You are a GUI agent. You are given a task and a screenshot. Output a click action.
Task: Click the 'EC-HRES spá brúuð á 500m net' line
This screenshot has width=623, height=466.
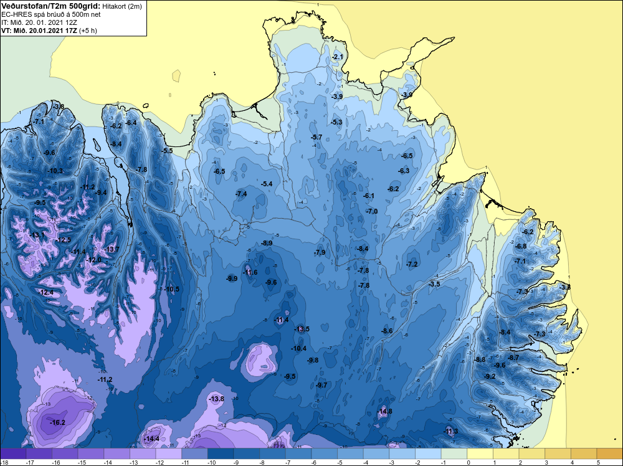tap(51, 14)
